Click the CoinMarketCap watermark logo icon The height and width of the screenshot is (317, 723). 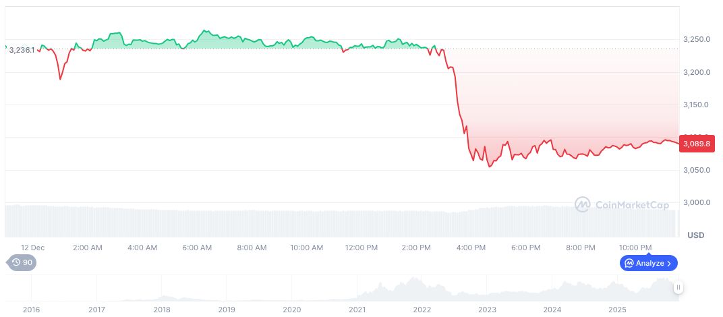[x=583, y=204]
